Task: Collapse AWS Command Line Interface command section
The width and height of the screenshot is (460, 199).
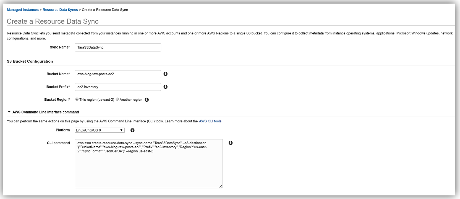Action: tap(9, 112)
